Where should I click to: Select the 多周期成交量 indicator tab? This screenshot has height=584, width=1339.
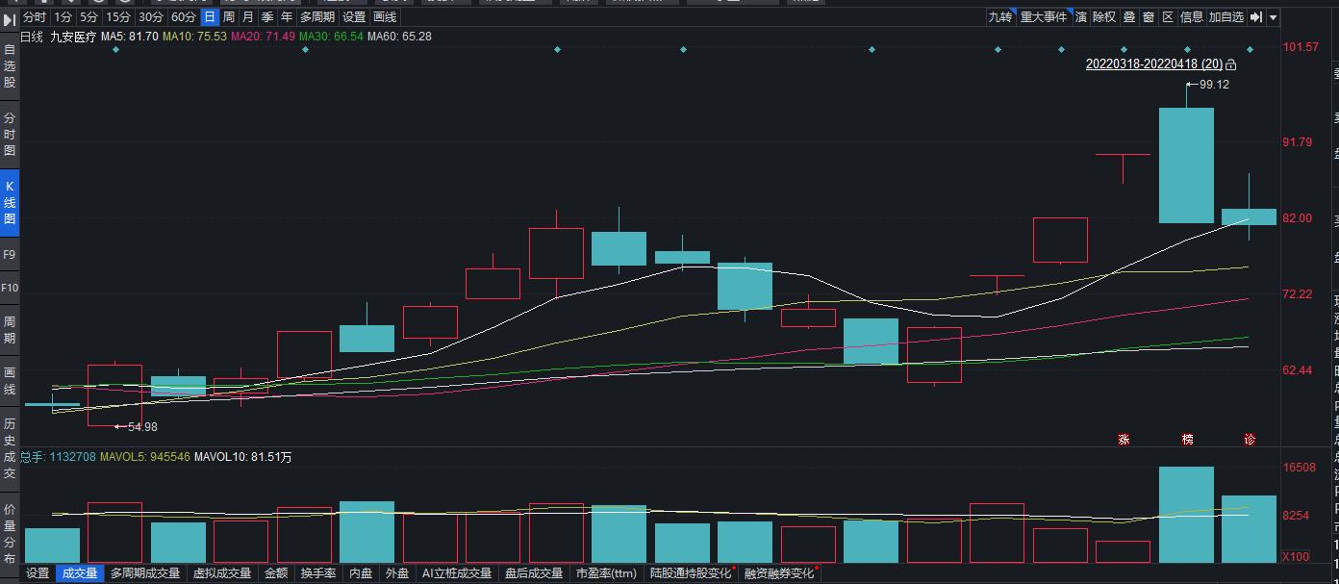pos(145,573)
